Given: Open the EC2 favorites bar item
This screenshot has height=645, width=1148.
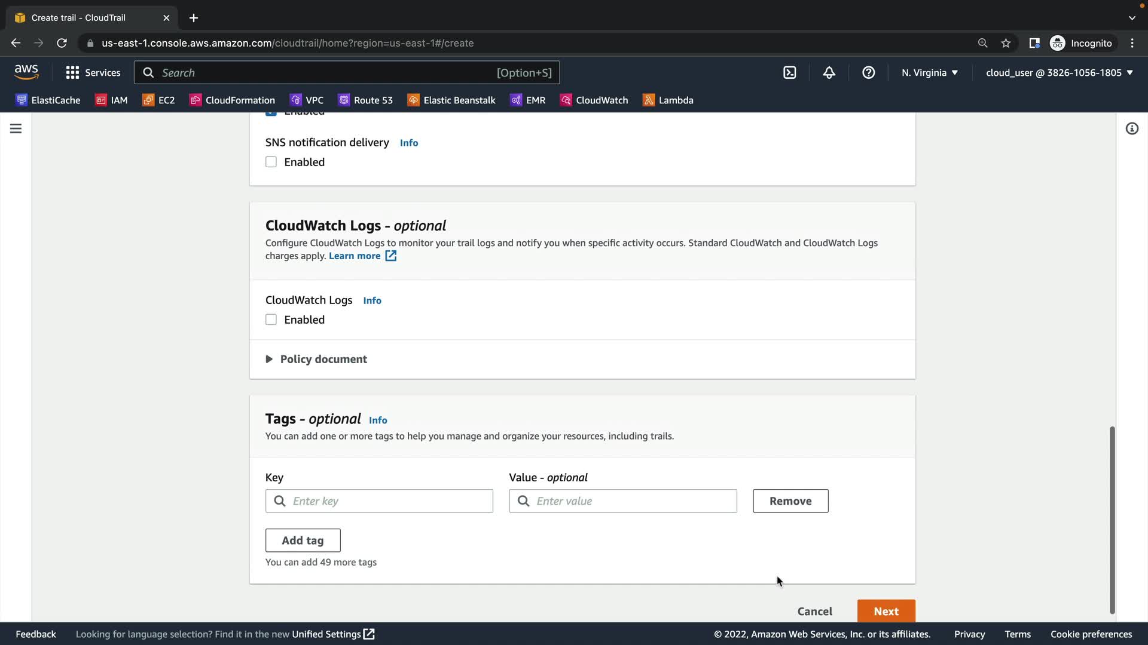Looking at the screenshot, I should 158,100.
